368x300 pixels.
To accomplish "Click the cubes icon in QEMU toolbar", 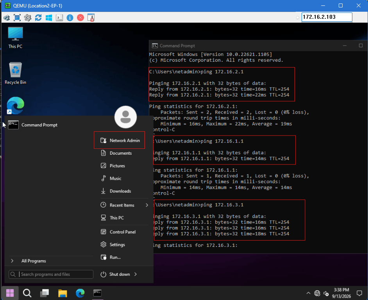I will [x=7, y=18].
